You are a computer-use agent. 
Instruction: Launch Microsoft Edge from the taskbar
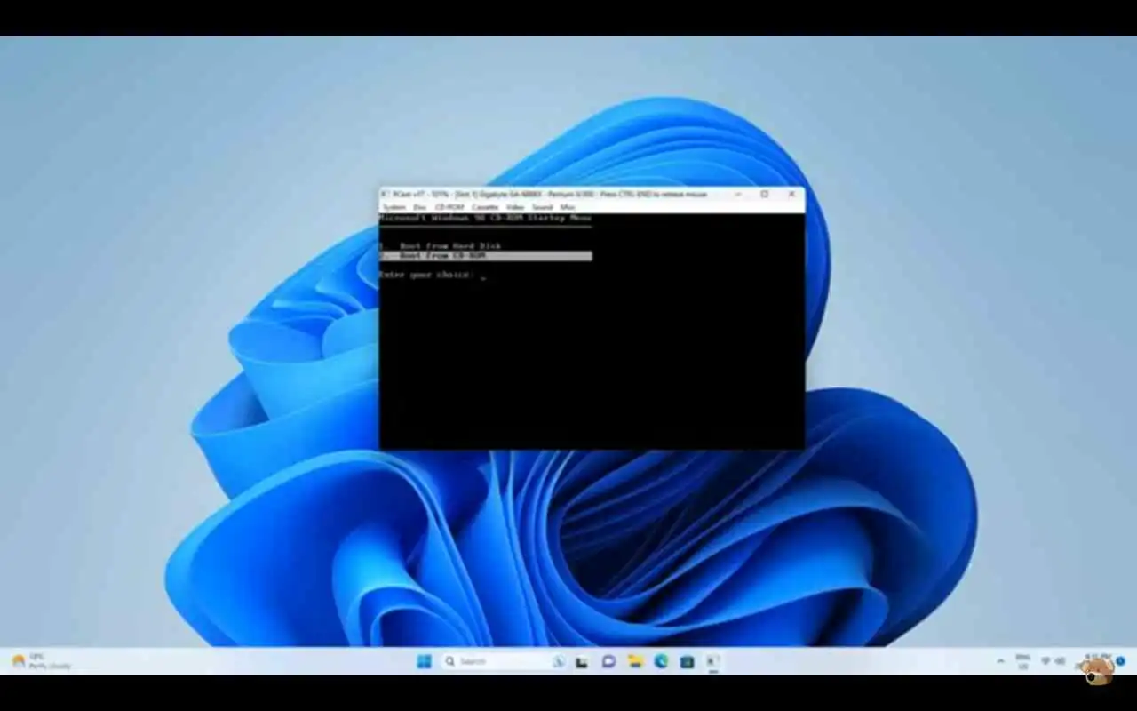(661, 661)
